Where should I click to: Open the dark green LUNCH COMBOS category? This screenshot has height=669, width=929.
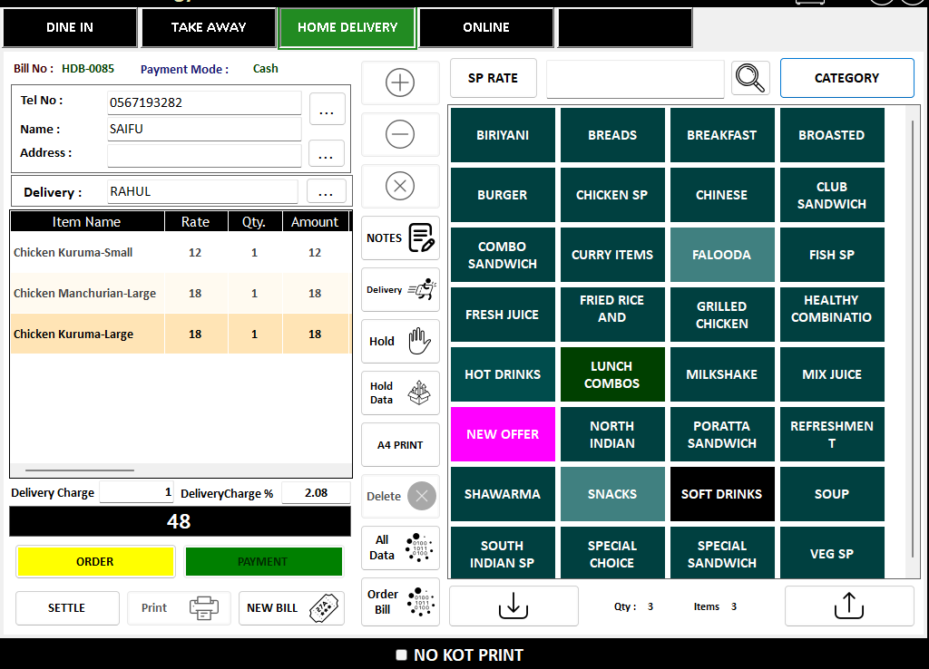coord(612,374)
